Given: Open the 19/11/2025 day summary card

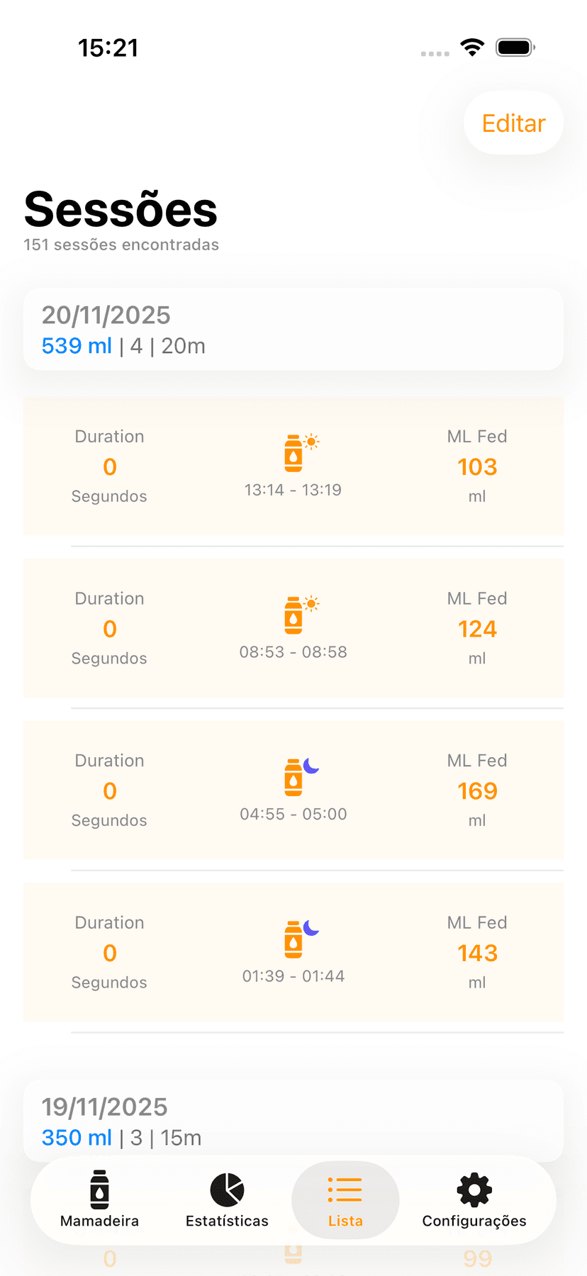Looking at the screenshot, I should point(293,1121).
